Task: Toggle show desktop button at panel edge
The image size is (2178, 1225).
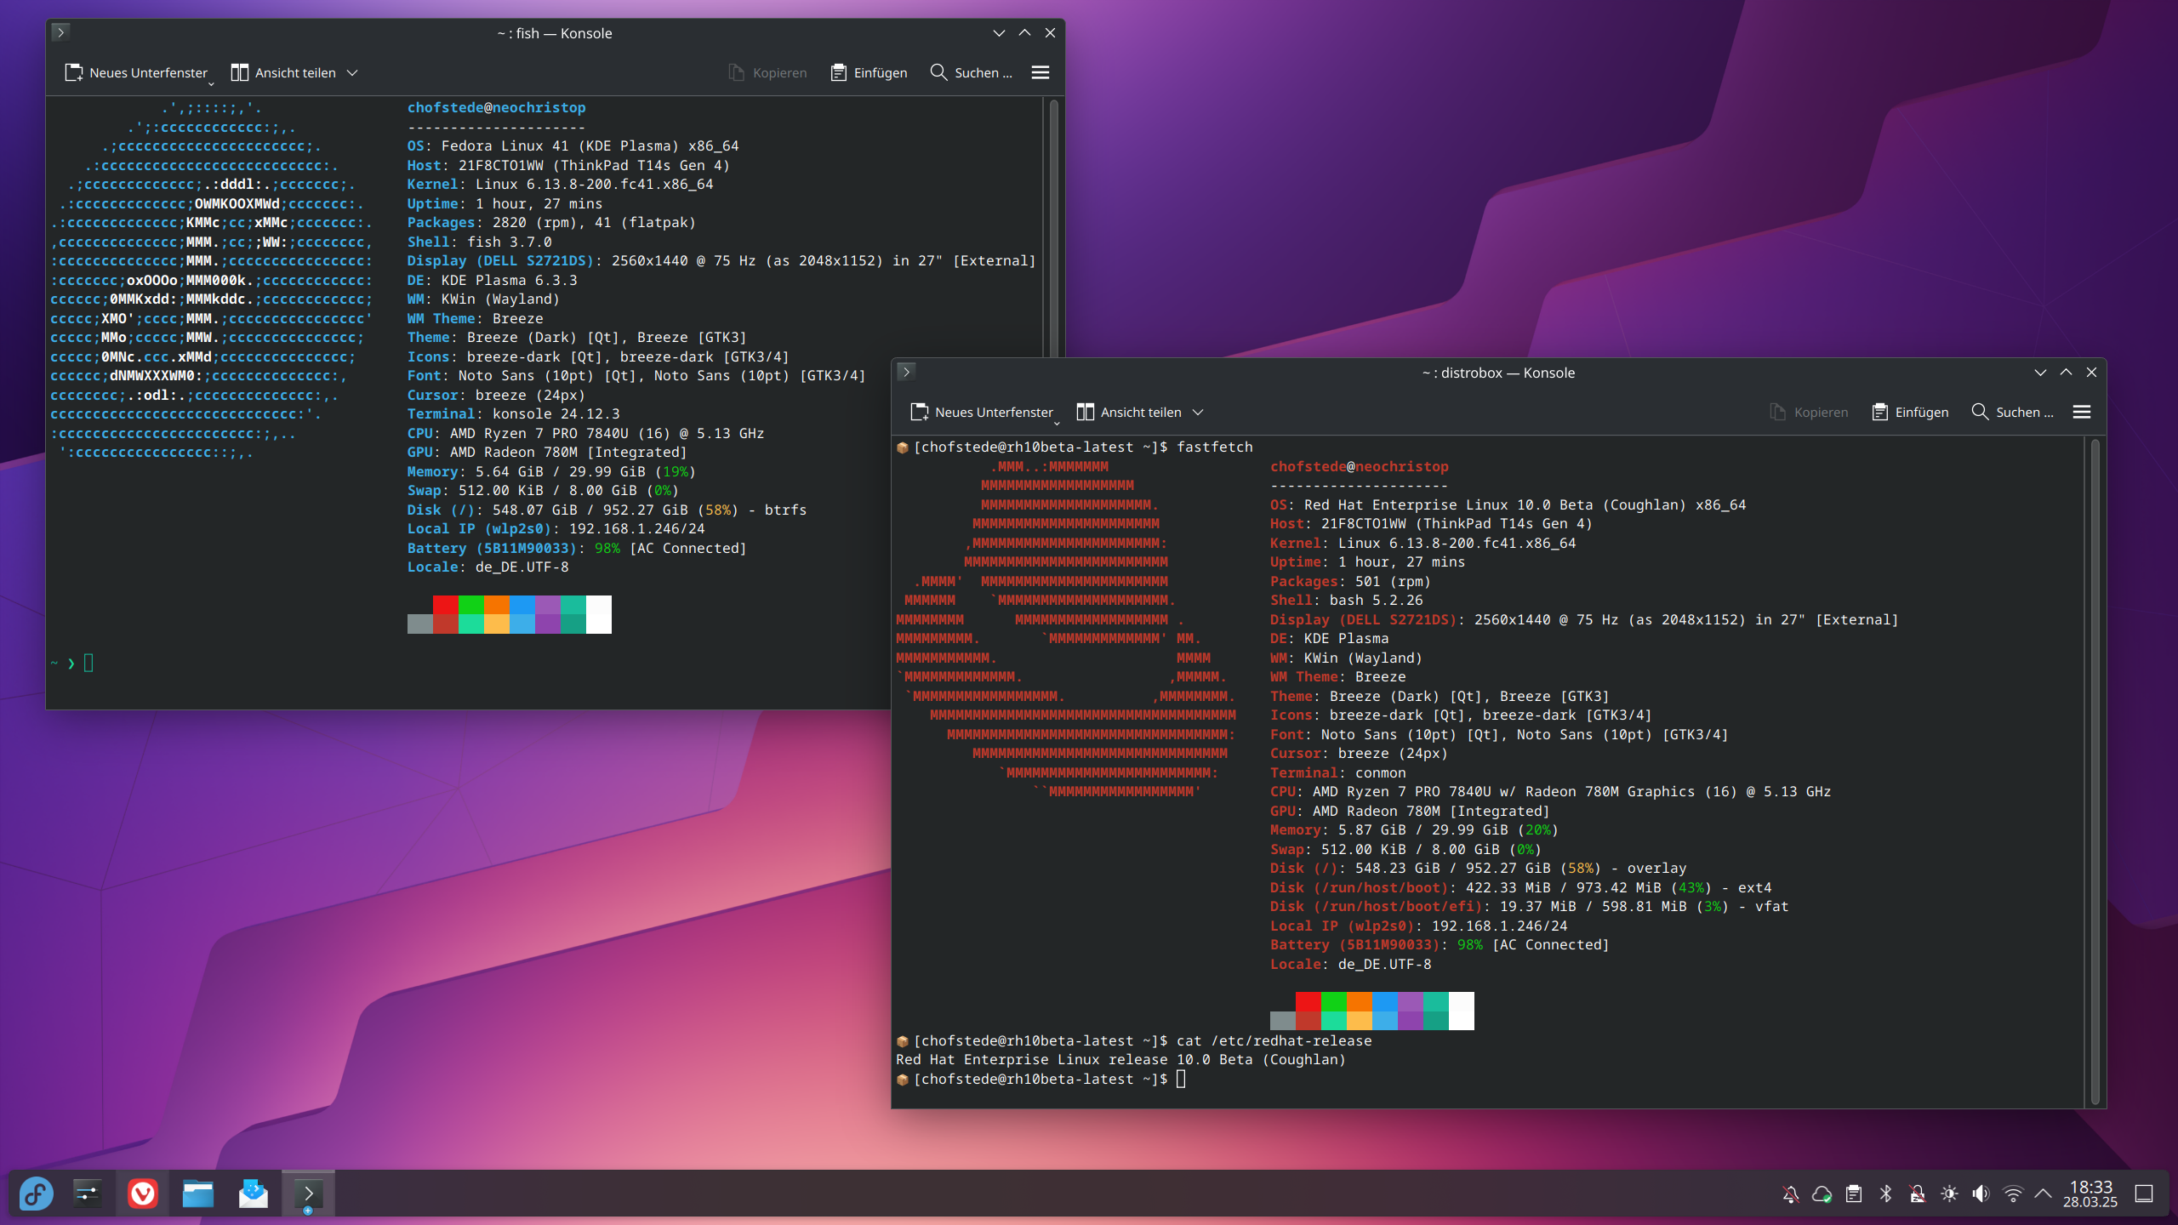Action: (2144, 1194)
